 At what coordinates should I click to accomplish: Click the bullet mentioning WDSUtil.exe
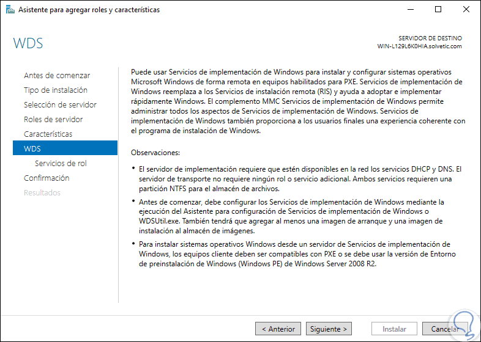(x=291, y=216)
